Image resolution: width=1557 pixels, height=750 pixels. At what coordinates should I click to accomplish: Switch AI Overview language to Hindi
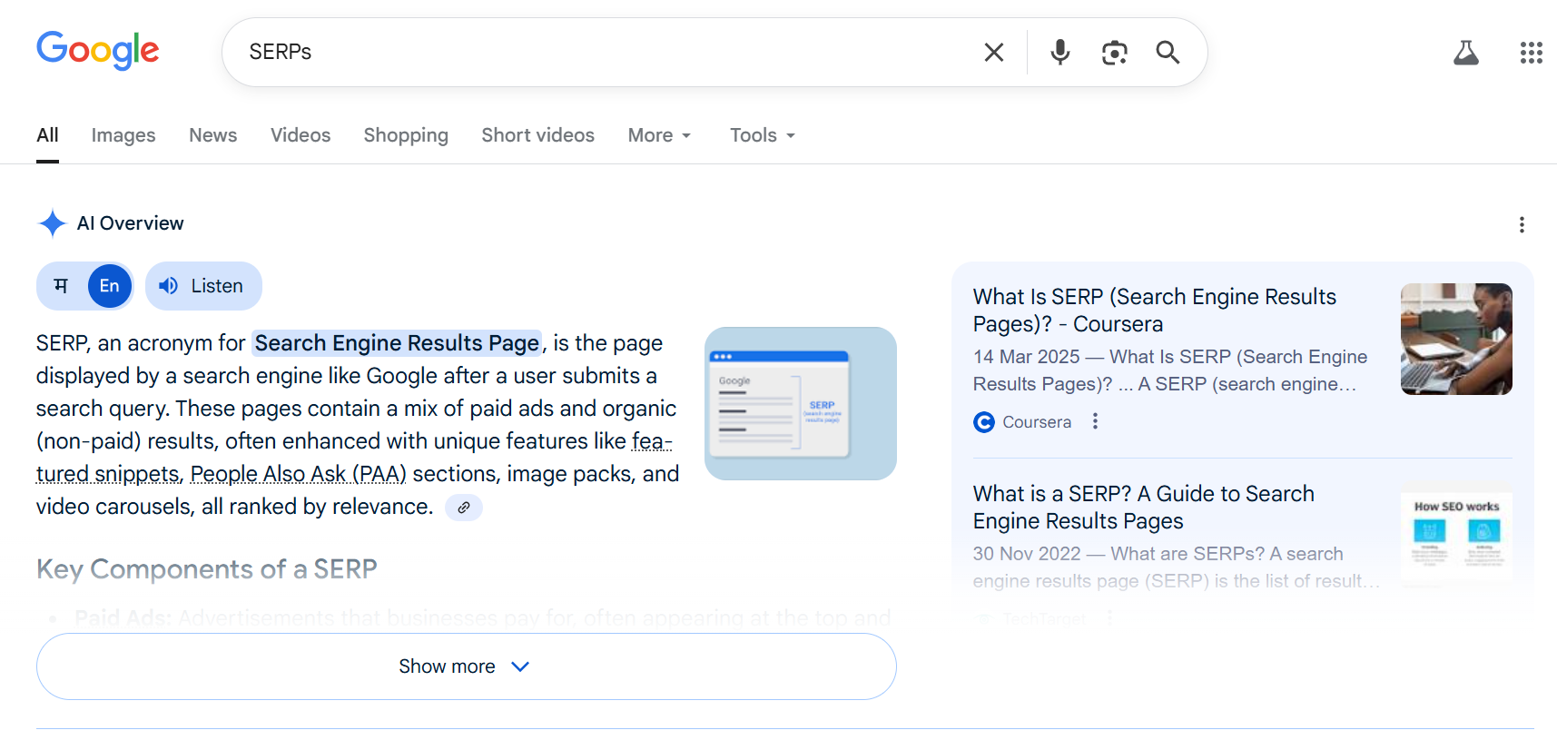pos(62,286)
